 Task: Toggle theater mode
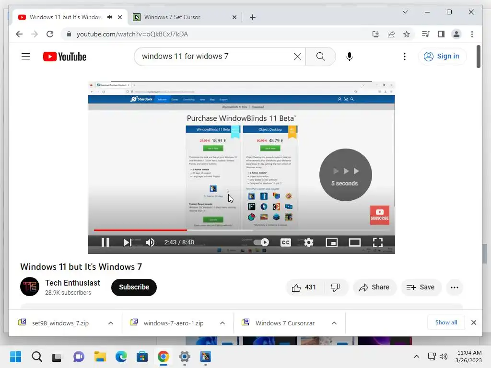(355, 242)
